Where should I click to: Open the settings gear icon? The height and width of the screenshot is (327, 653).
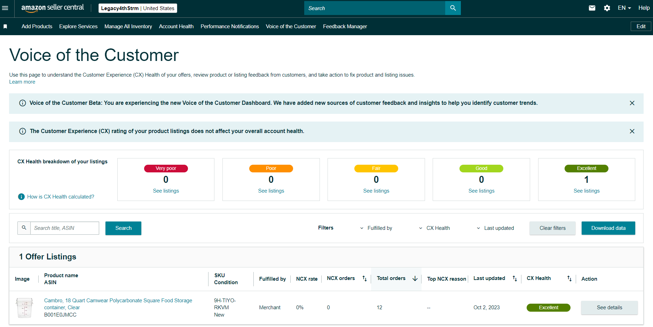point(607,8)
